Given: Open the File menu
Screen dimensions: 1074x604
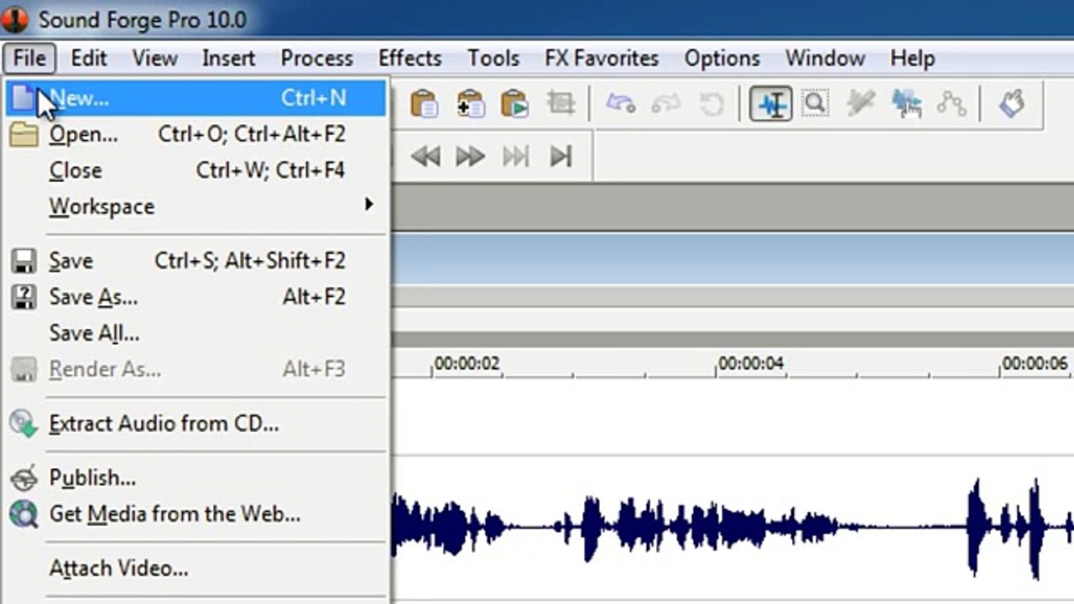Looking at the screenshot, I should click(29, 59).
